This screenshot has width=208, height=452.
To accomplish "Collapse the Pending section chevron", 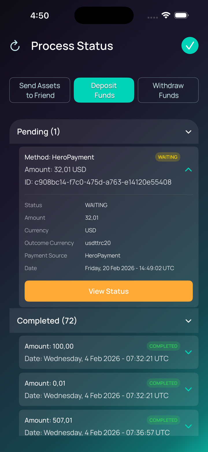I will click(188, 132).
